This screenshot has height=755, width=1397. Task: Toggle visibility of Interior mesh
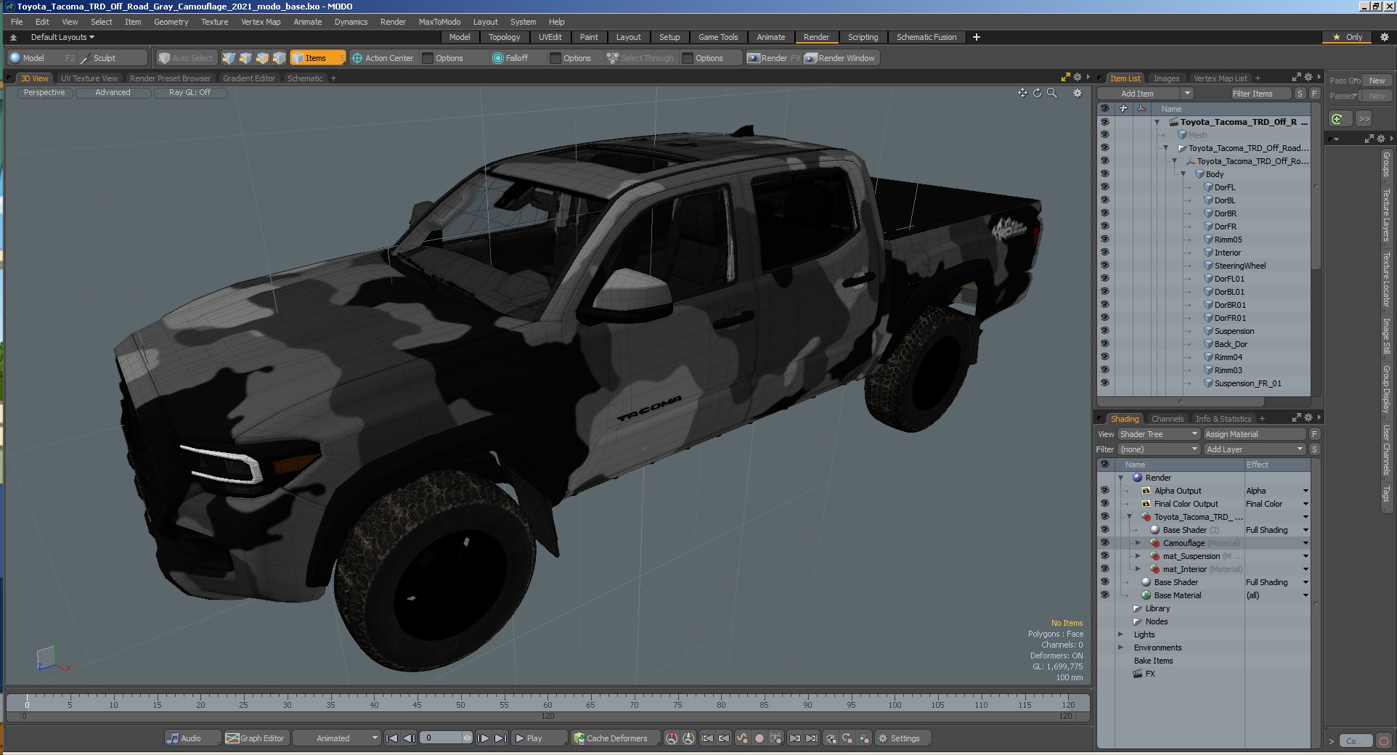click(1104, 253)
